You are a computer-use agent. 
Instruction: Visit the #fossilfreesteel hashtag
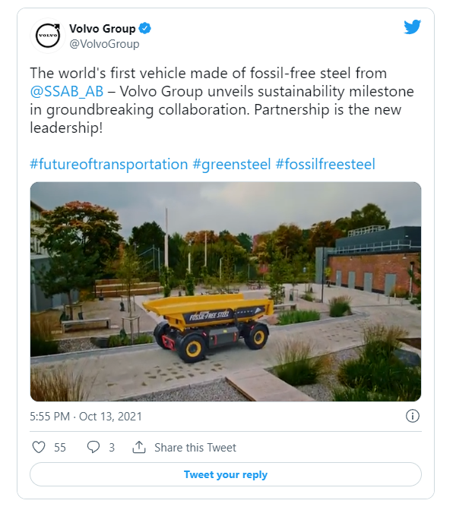point(327,164)
